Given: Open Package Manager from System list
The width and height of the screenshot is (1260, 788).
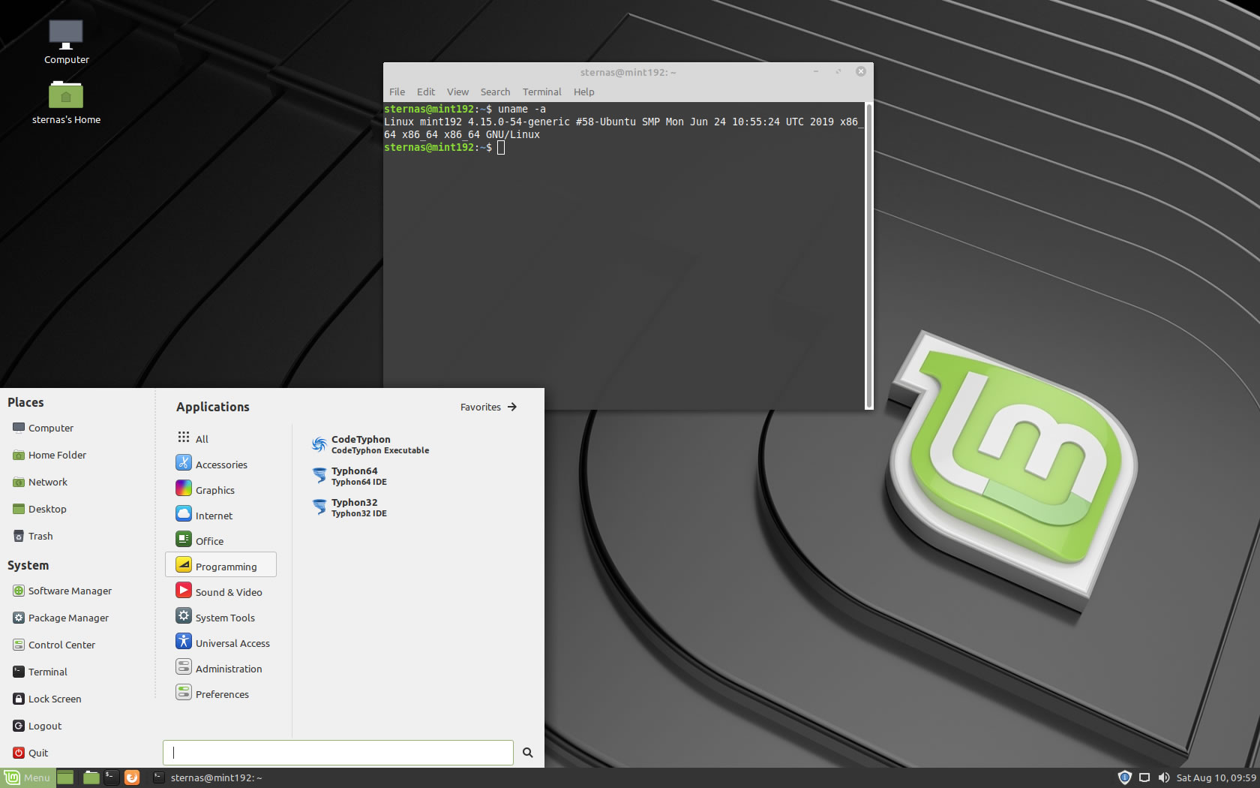Looking at the screenshot, I should pyautogui.click(x=61, y=618).
